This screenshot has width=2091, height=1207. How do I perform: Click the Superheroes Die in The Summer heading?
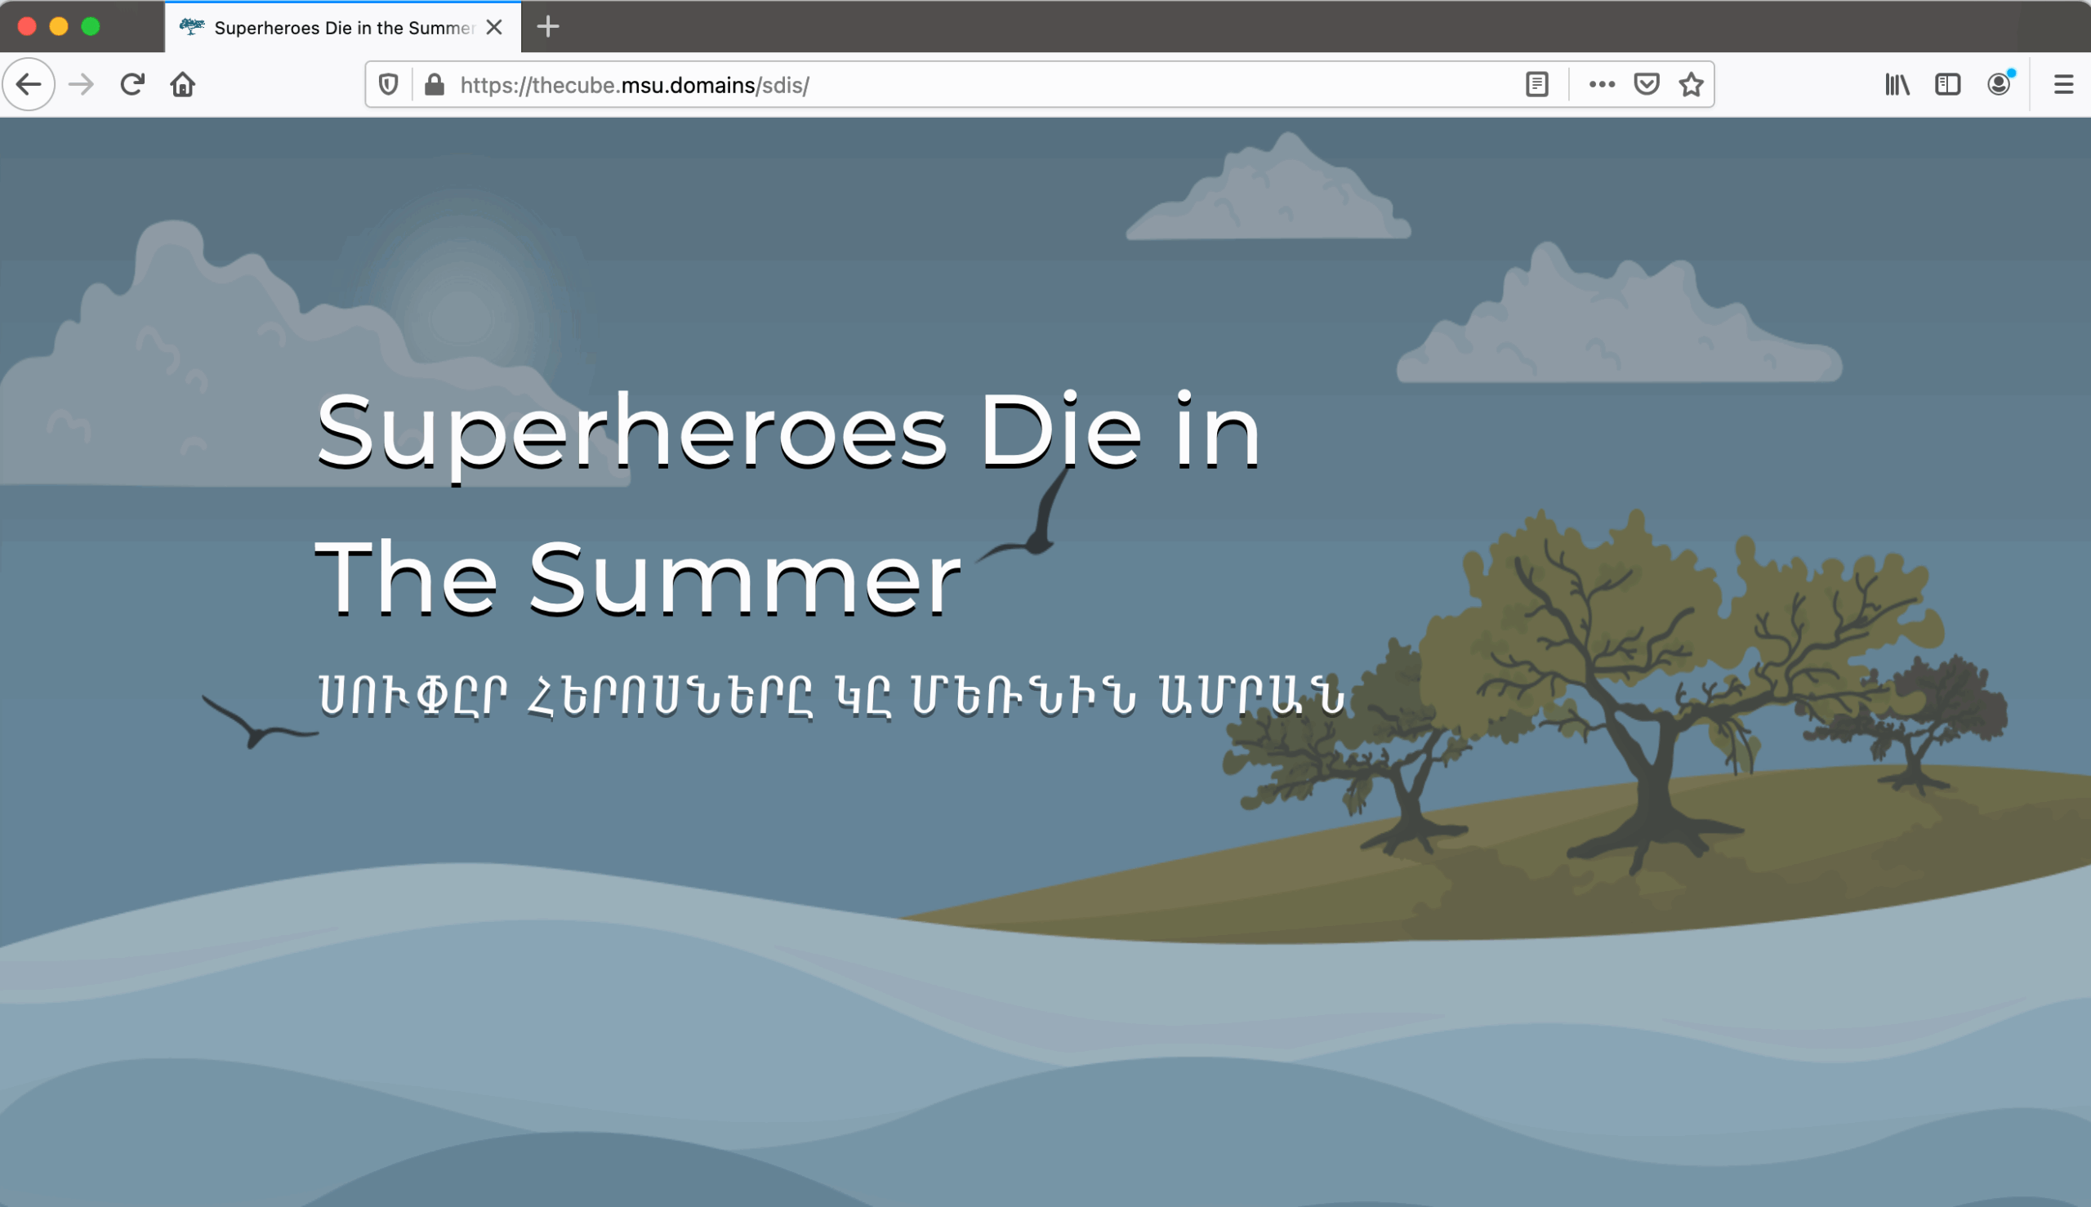787,506
